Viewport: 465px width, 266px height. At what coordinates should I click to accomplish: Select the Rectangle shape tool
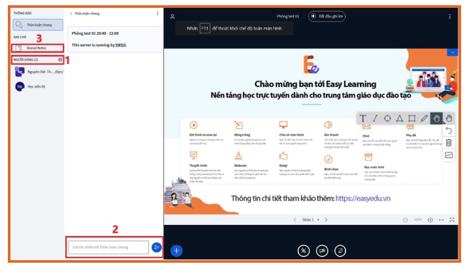click(412, 118)
